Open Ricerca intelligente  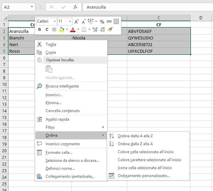click(71, 86)
